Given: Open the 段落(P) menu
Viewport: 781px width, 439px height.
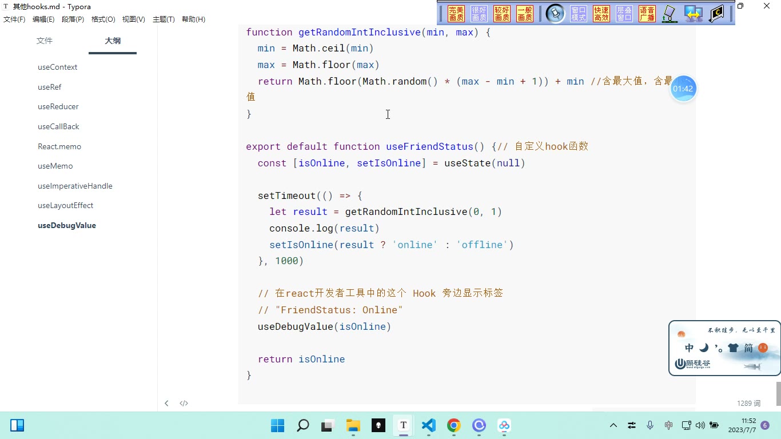Looking at the screenshot, I should point(73,19).
